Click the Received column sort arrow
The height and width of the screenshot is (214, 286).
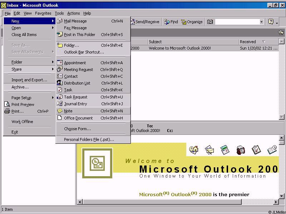(x=264, y=42)
